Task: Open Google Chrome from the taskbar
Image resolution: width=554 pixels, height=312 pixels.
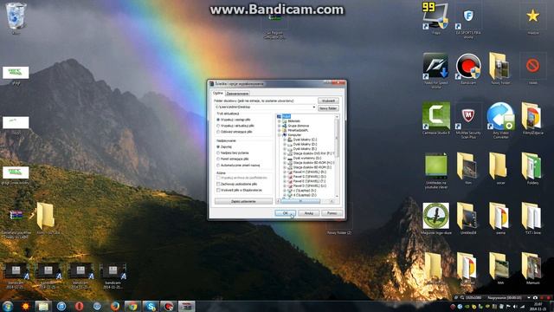Action: (132, 306)
